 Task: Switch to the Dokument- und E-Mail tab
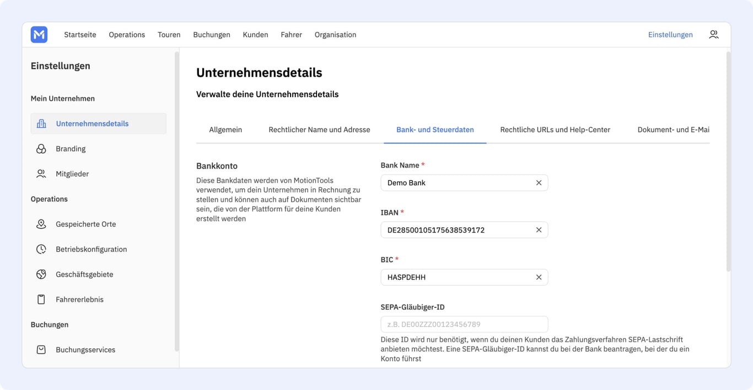point(673,130)
